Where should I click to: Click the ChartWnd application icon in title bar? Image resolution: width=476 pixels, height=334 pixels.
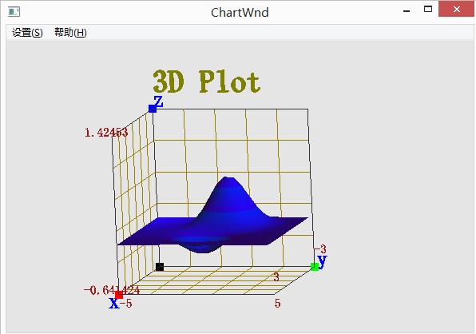point(14,12)
